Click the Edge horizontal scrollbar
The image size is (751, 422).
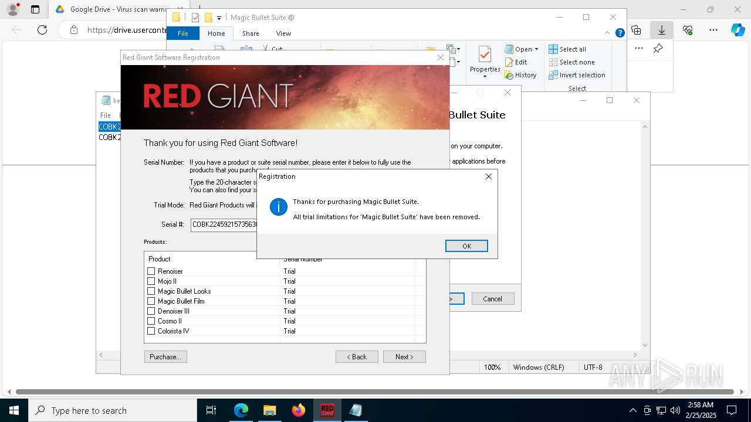(x=375, y=392)
